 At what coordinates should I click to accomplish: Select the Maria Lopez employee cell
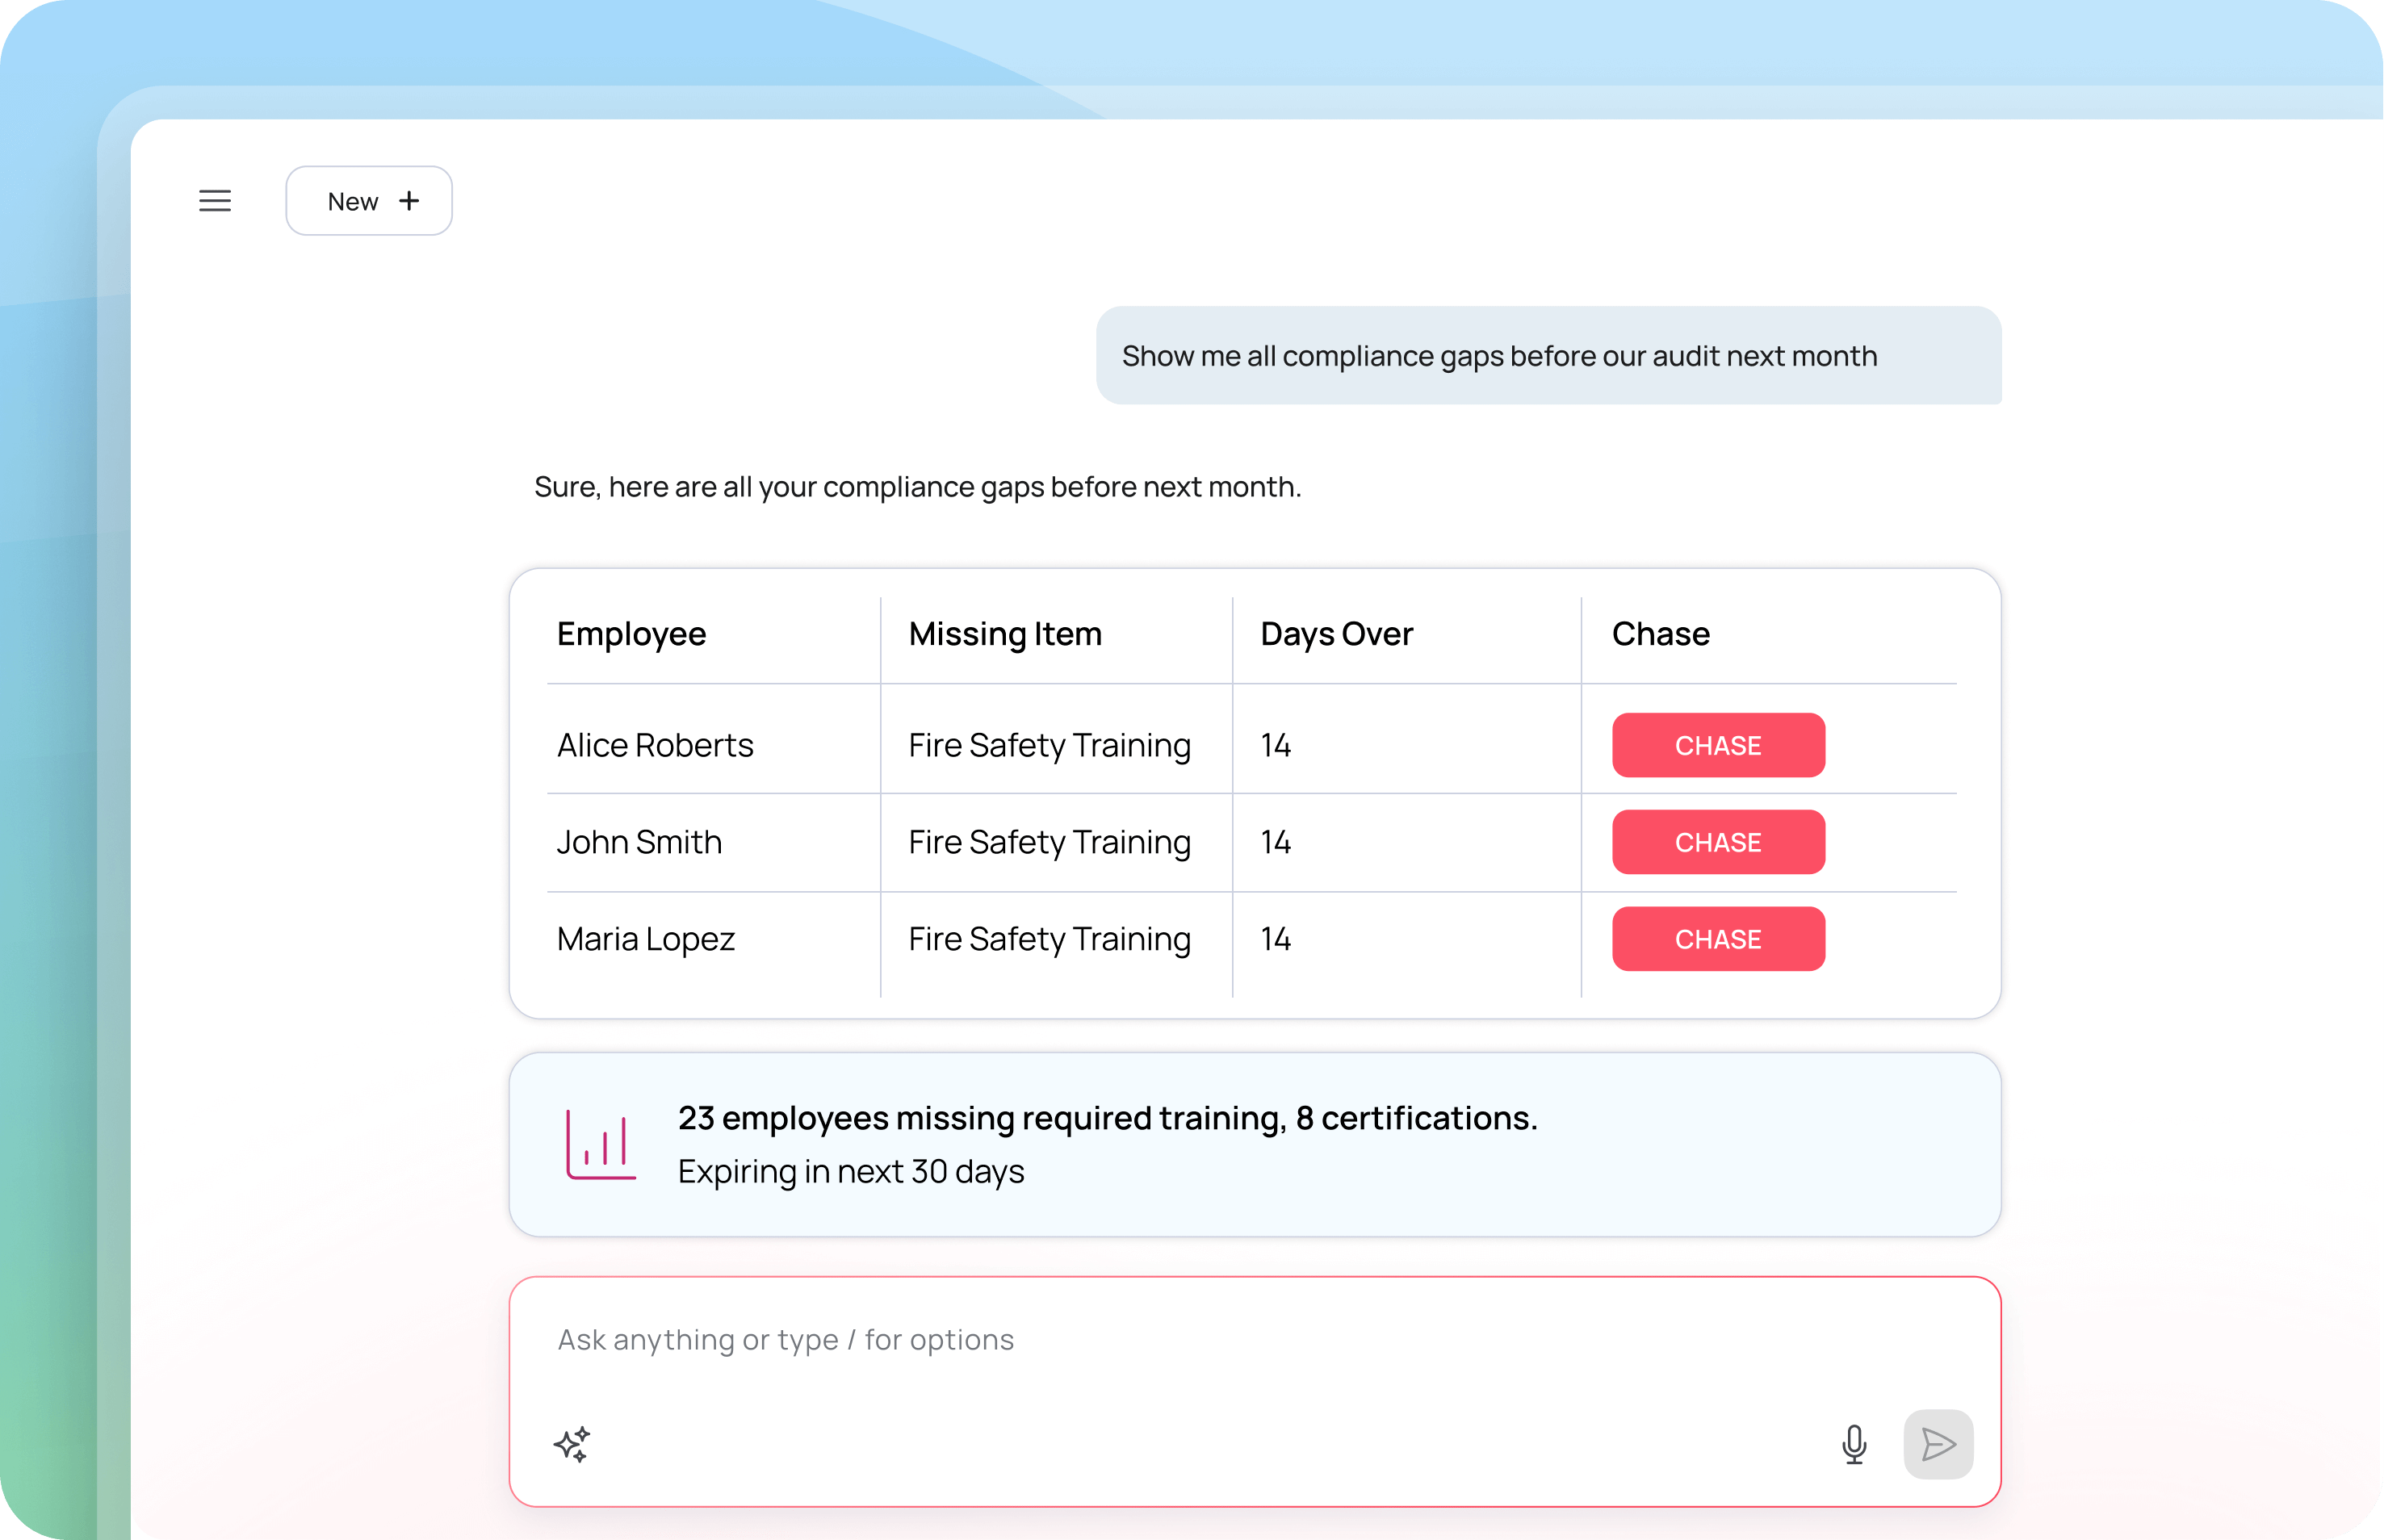pyautogui.click(x=646, y=939)
